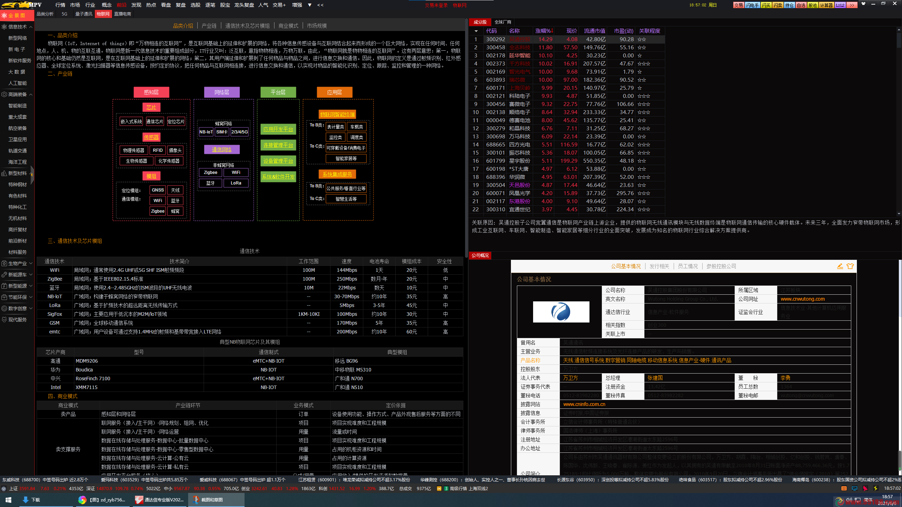Open the 现代服务 sidebar item
902x507 pixels.
click(18, 320)
